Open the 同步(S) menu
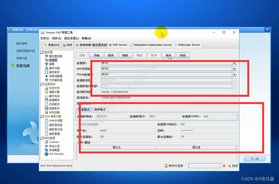This screenshot has width=279, height=184. pyautogui.click(x=57, y=38)
